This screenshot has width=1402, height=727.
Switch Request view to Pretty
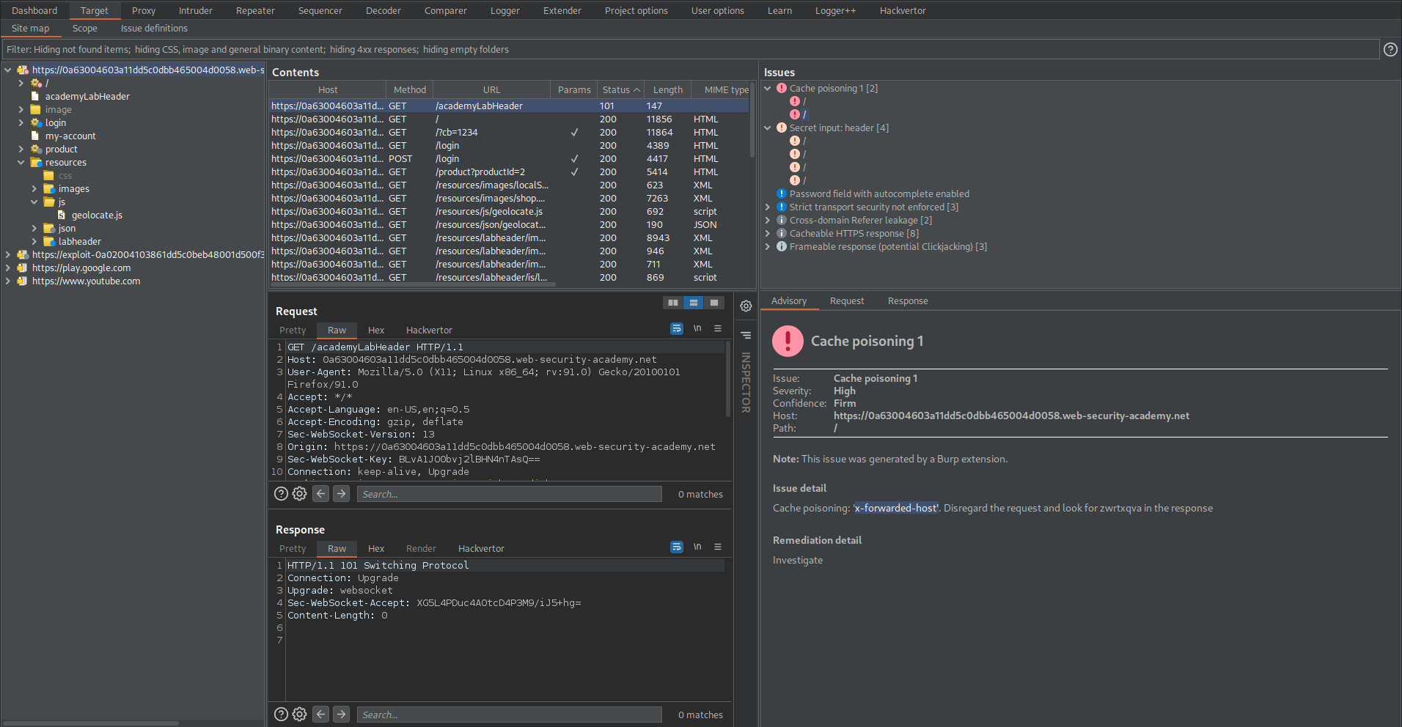pyautogui.click(x=293, y=331)
